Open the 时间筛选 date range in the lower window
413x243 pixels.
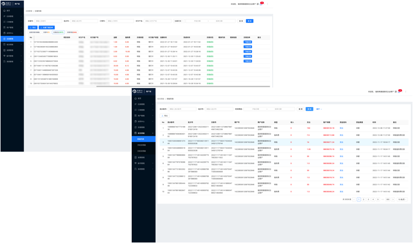[269, 109]
